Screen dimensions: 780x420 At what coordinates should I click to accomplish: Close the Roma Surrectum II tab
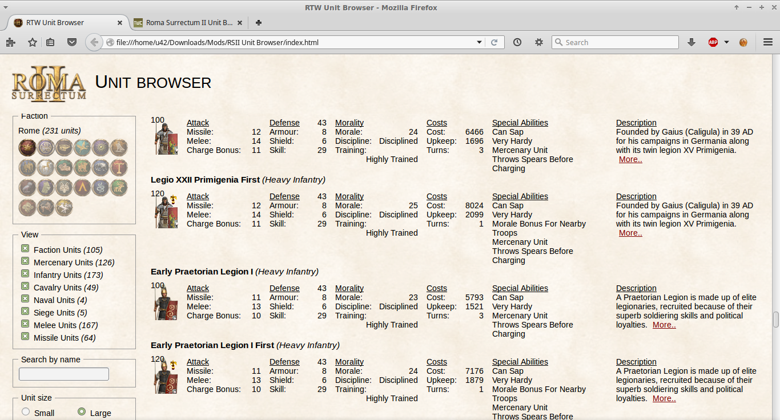click(240, 23)
